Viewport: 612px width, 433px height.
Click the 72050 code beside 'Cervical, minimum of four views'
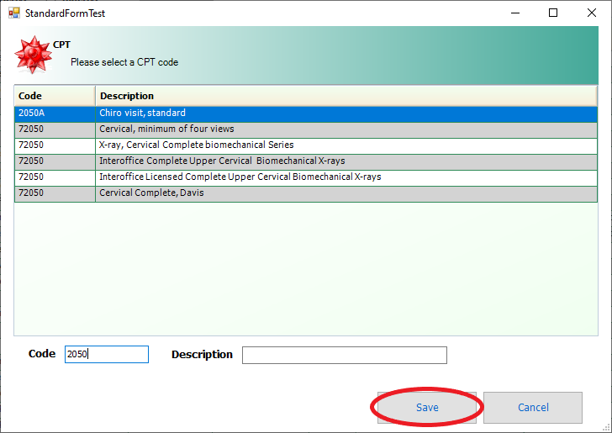pos(55,129)
